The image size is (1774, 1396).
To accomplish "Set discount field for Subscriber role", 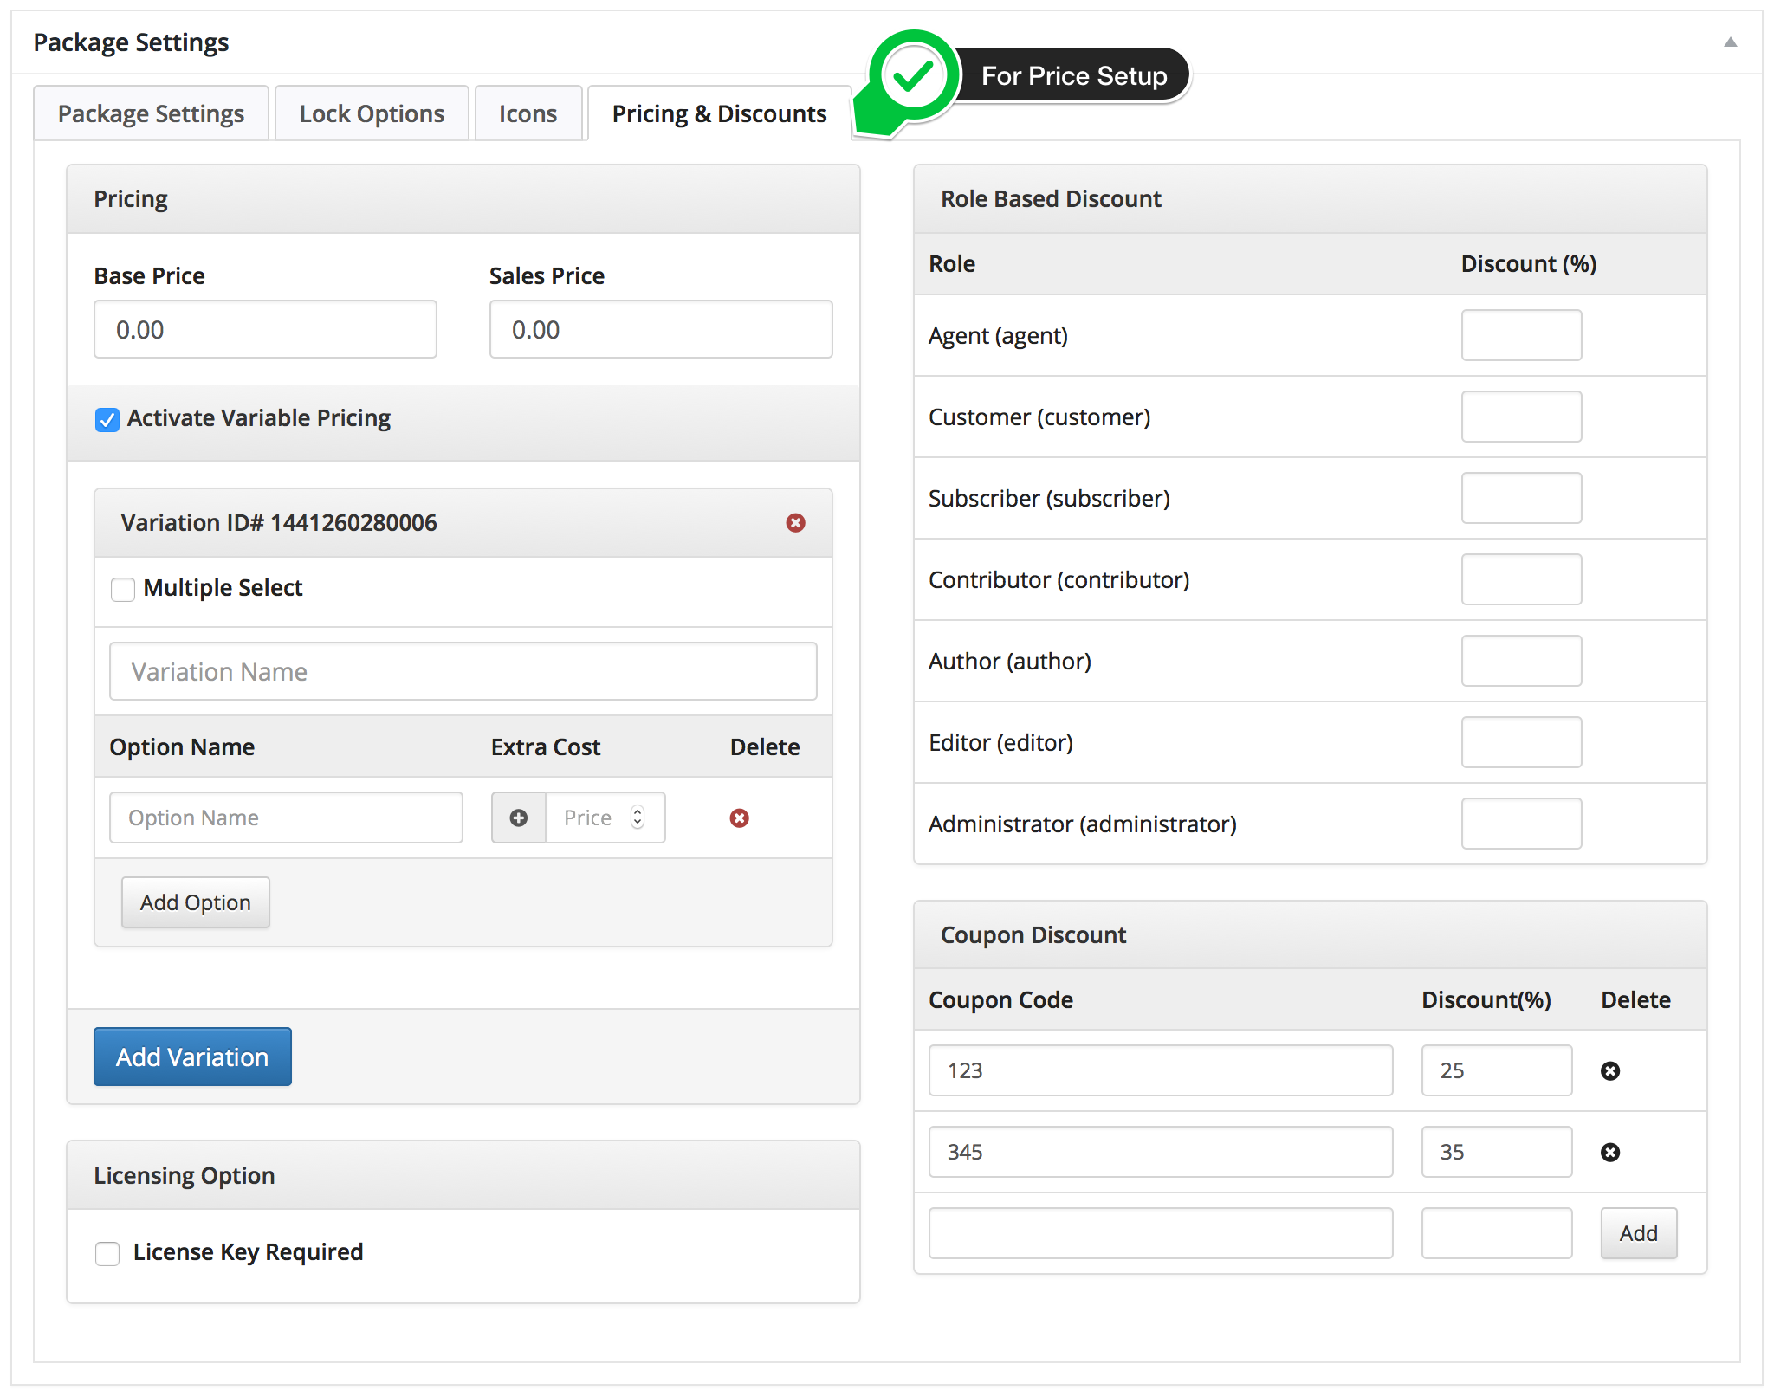I will pos(1521,498).
